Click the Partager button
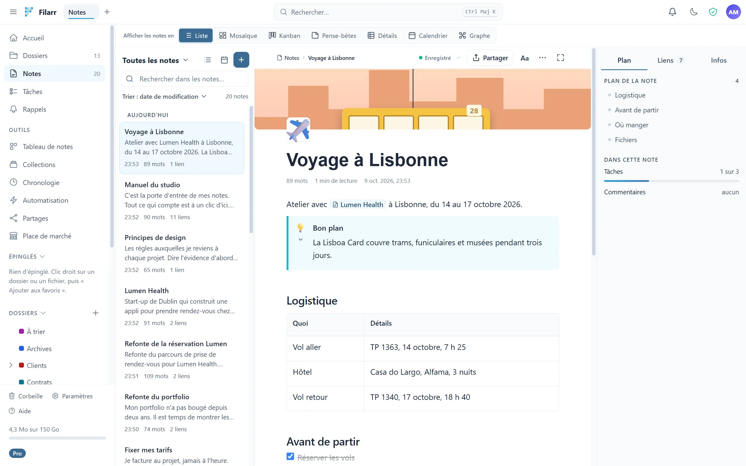 click(x=490, y=58)
